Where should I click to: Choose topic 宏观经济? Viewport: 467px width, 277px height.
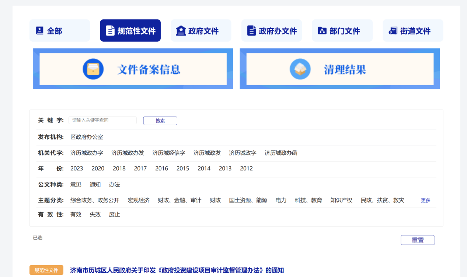(139, 200)
